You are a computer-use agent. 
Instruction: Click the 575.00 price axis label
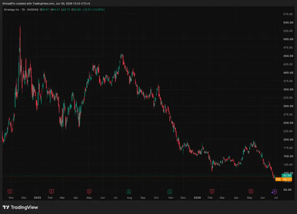(x=288, y=14)
